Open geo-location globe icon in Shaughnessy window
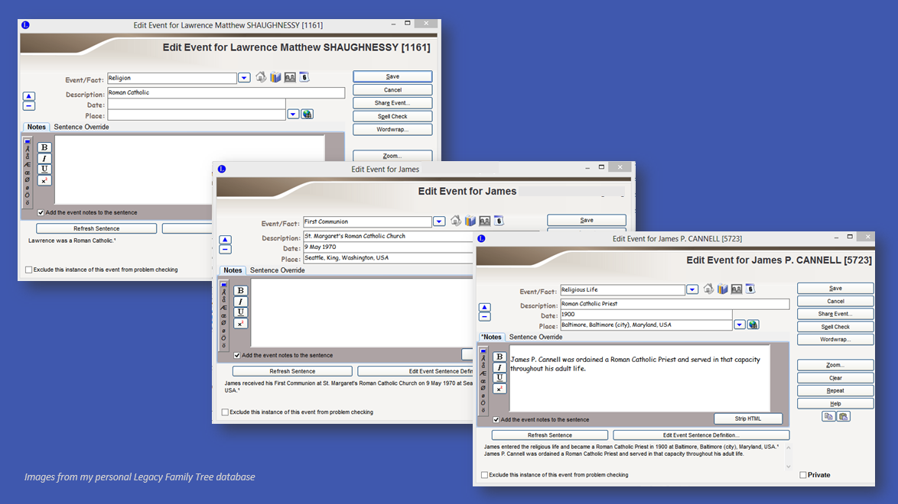Image resolution: width=898 pixels, height=504 pixels. pyautogui.click(x=307, y=115)
